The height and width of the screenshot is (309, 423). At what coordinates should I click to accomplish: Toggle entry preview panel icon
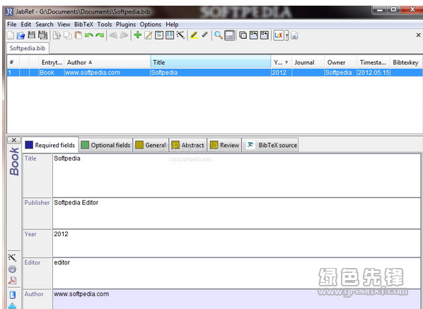pos(229,35)
